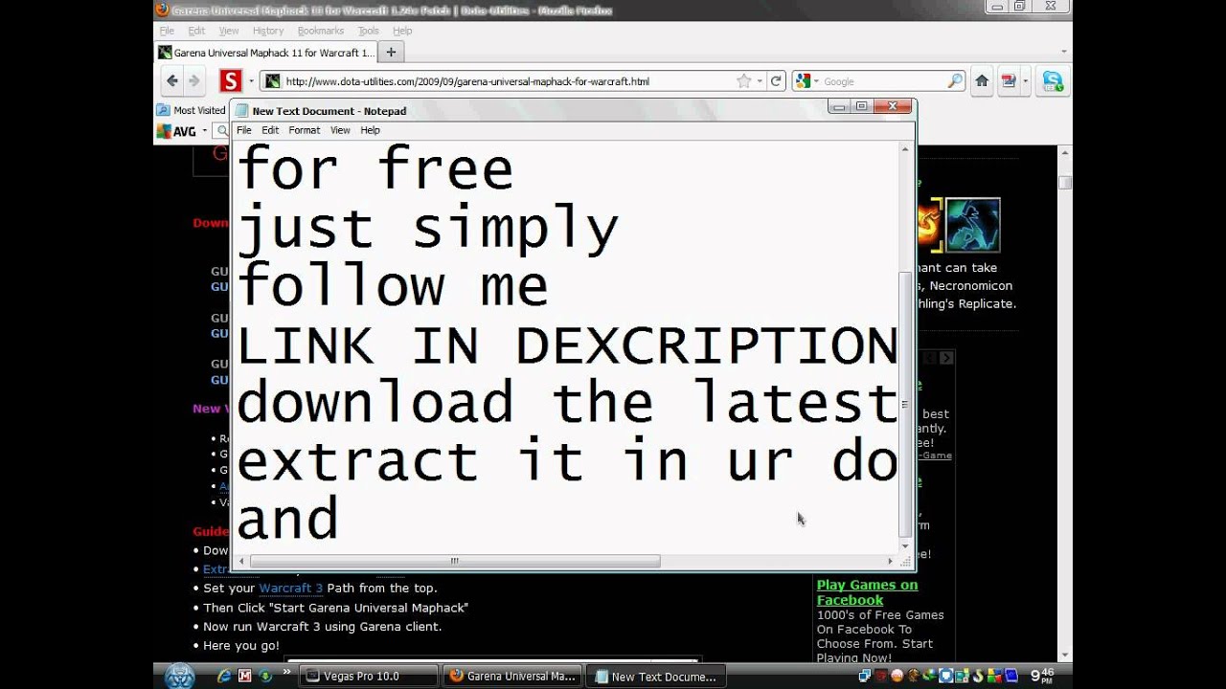The image size is (1226, 689).
Task: Click blue hero ability thumbnail image
Action: pyautogui.click(x=973, y=225)
